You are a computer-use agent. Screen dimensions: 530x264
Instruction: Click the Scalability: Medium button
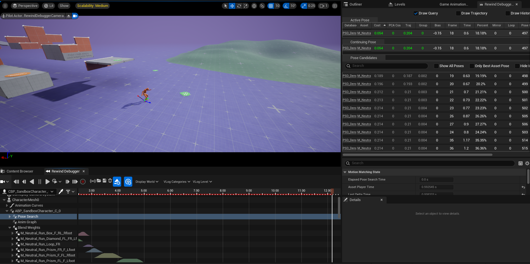(93, 6)
